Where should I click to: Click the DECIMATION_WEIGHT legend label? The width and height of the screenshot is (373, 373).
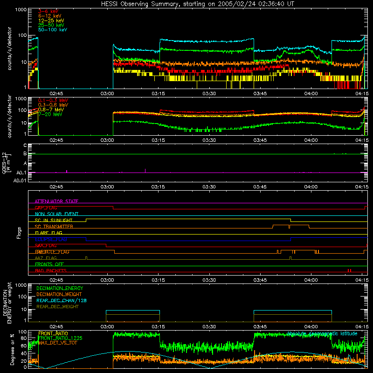pyautogui.click(x=59, y=294)
